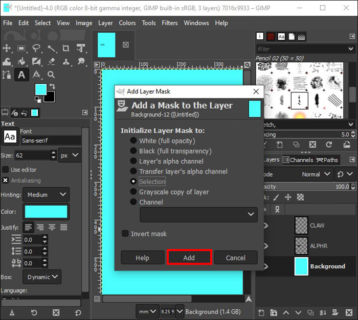Open the Layer menu

coord(105,23)
